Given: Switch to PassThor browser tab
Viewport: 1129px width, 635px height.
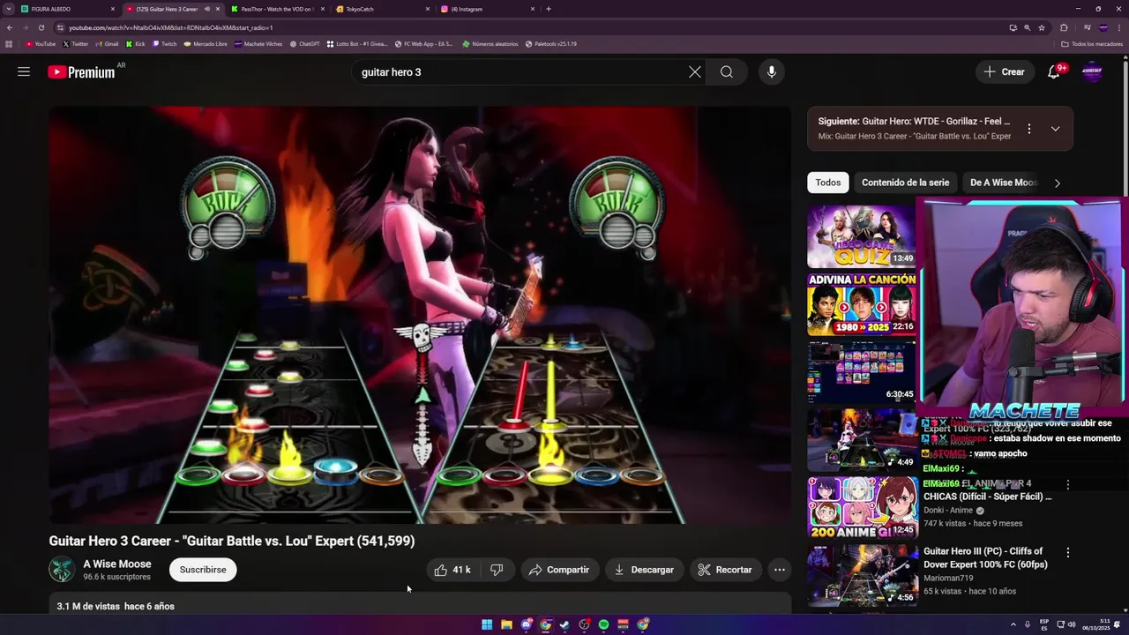Looking at the screenshot, I should tap(277, 9).
